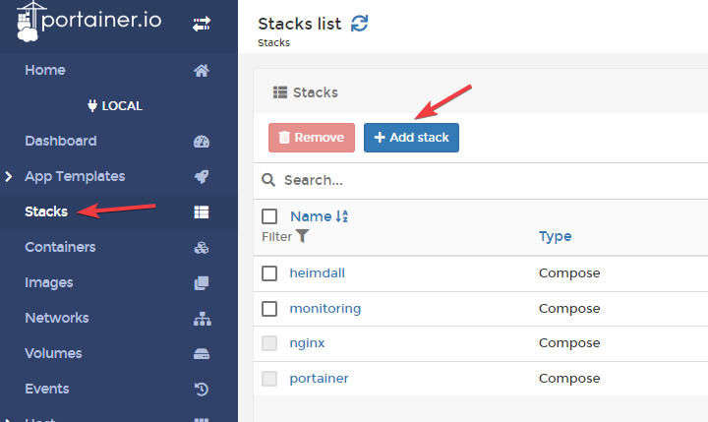Open the Filter funnel icon

pyautogui.click(x=302, y=236)
